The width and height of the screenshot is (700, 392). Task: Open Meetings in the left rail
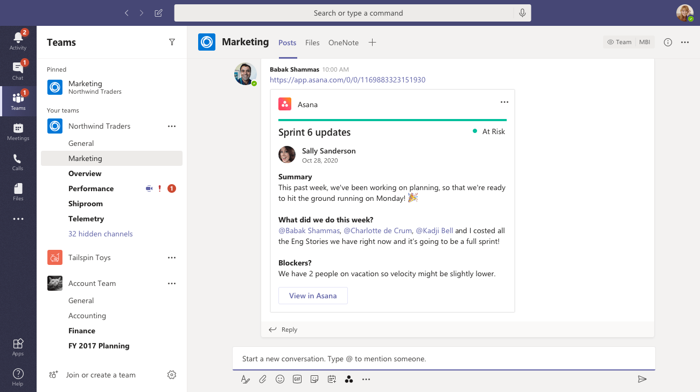18,131
